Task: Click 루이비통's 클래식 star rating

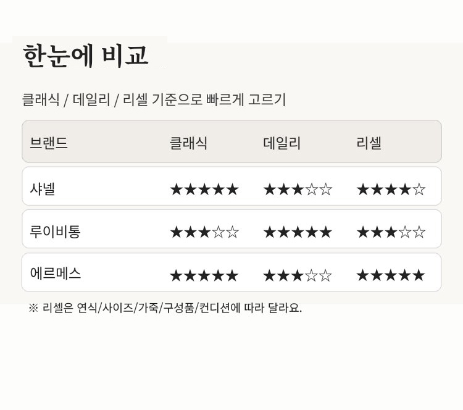Action: click(204, 232)
